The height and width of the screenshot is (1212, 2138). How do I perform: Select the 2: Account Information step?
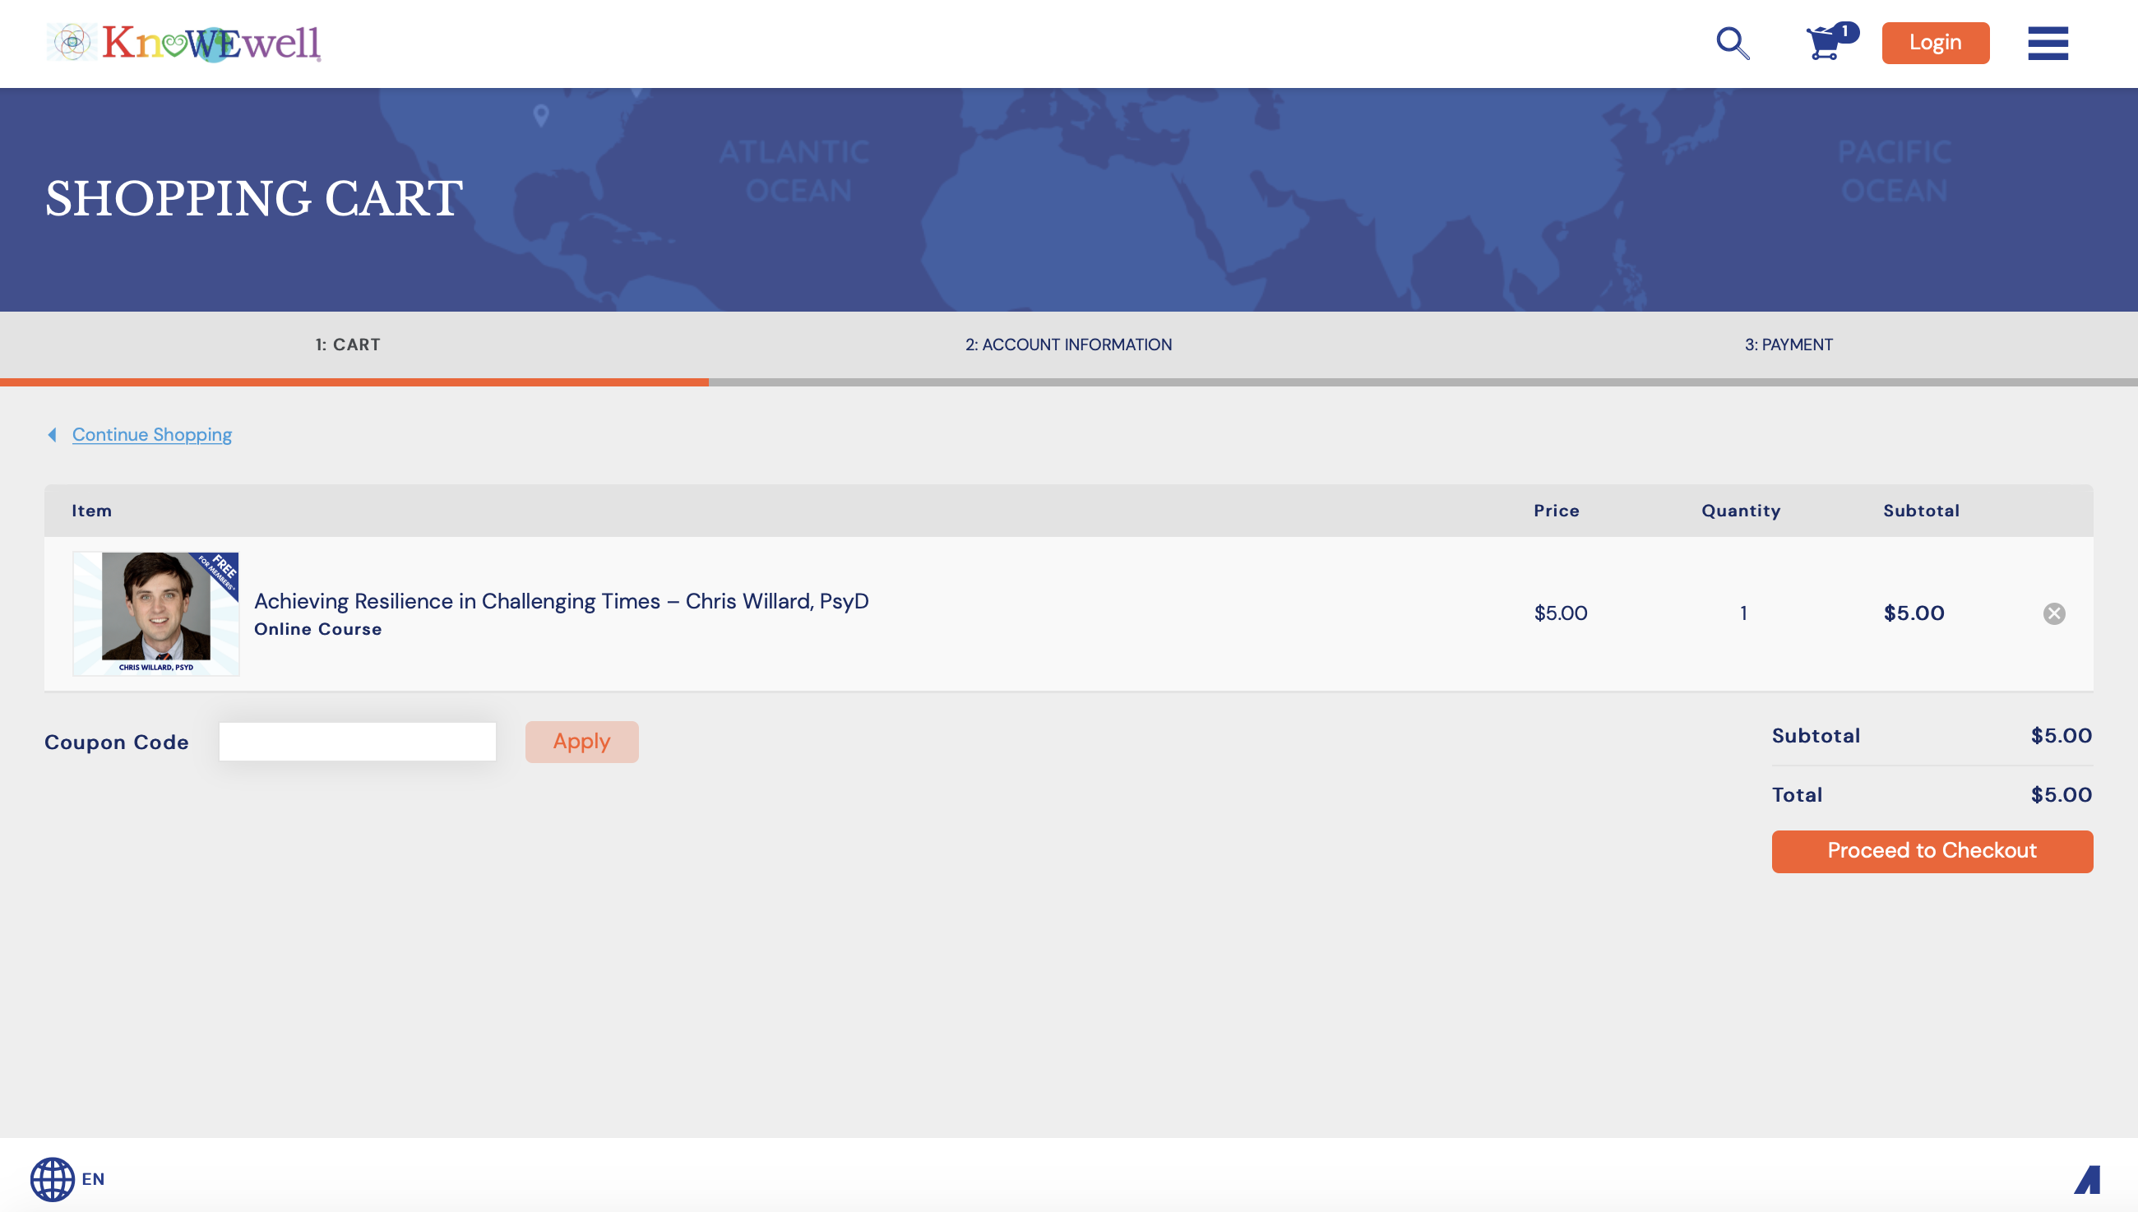(x=1067, y=345)
